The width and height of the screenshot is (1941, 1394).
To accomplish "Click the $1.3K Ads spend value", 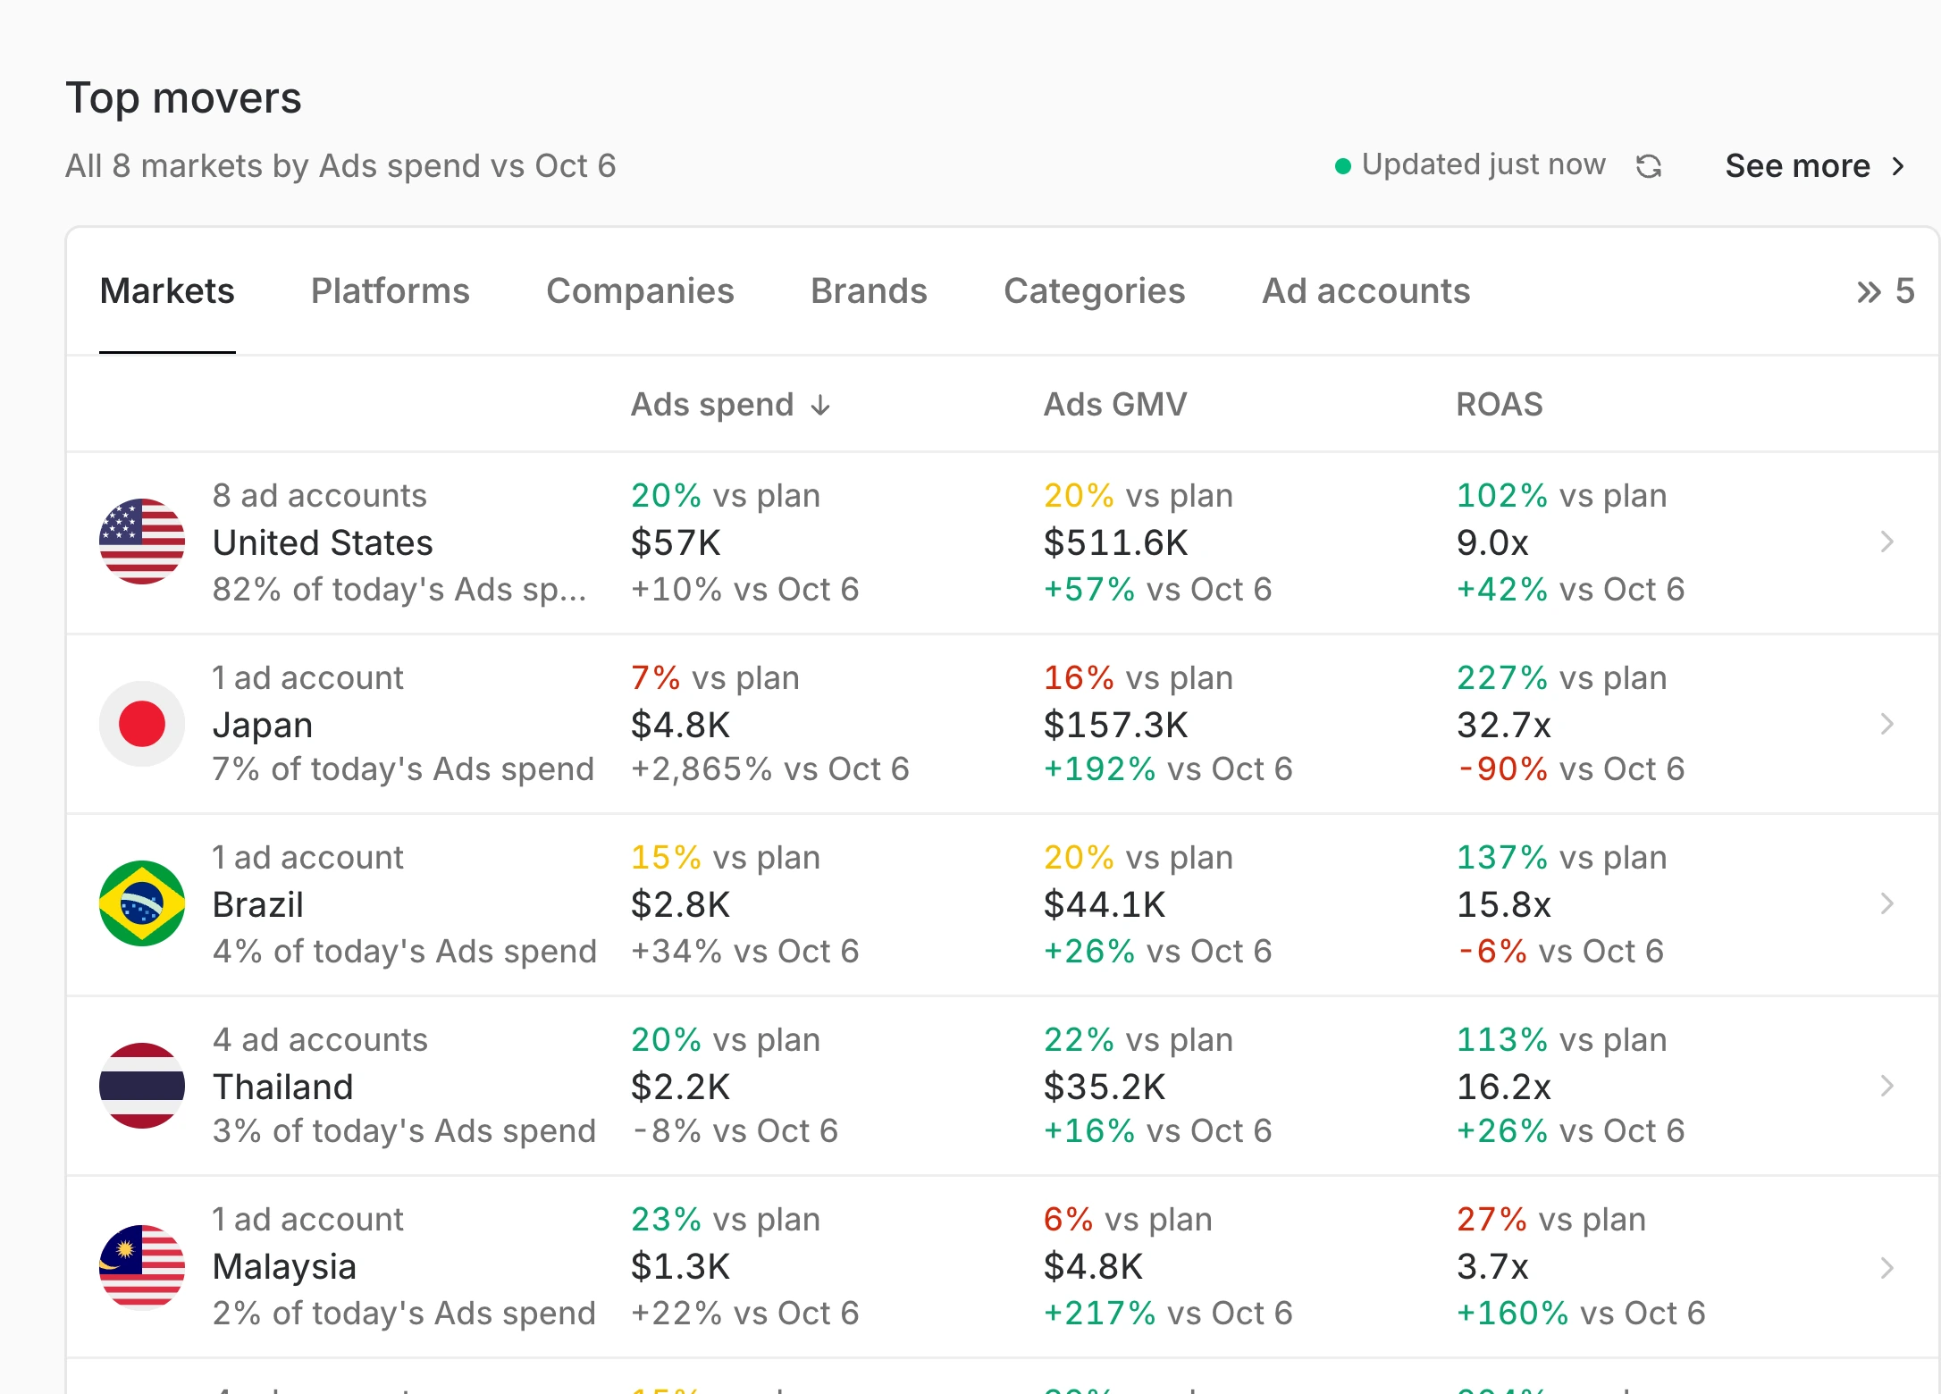I will [680, 1266].
